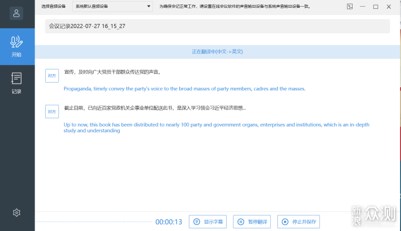Click the audio output device notice text
The width and height of the screenshot is (401, 231).
235,6
